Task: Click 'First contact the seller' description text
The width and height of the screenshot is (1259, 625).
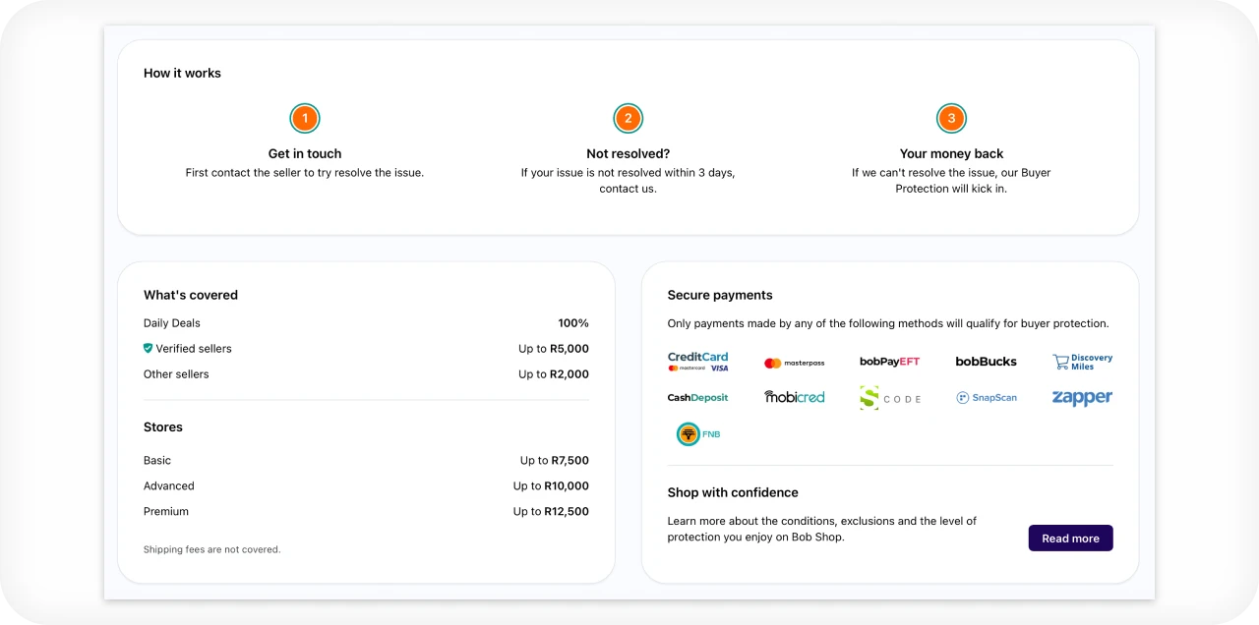Action: coord(305,172)
